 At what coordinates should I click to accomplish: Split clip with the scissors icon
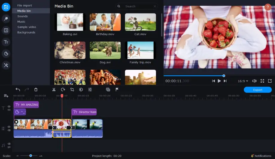[54, 90]
